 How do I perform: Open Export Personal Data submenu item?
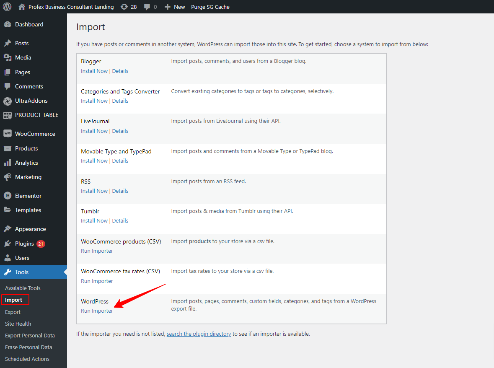point(30,336)
